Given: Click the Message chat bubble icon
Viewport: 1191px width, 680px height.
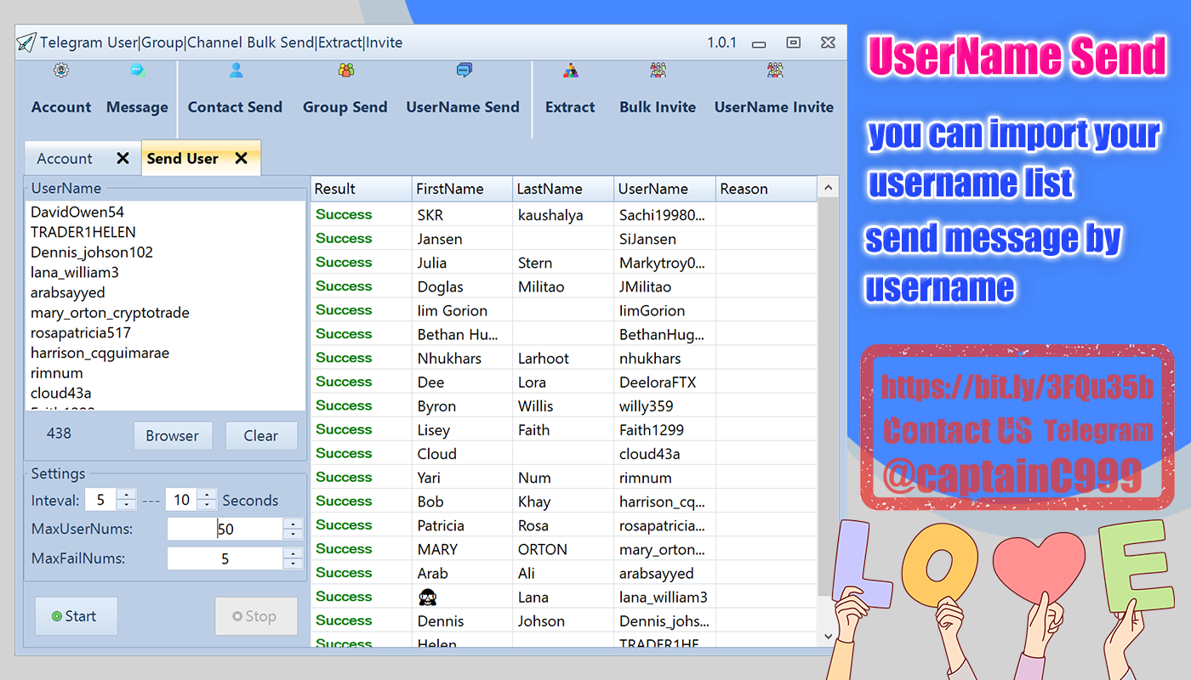Looking at the screenshot, I should pos(137,71).
